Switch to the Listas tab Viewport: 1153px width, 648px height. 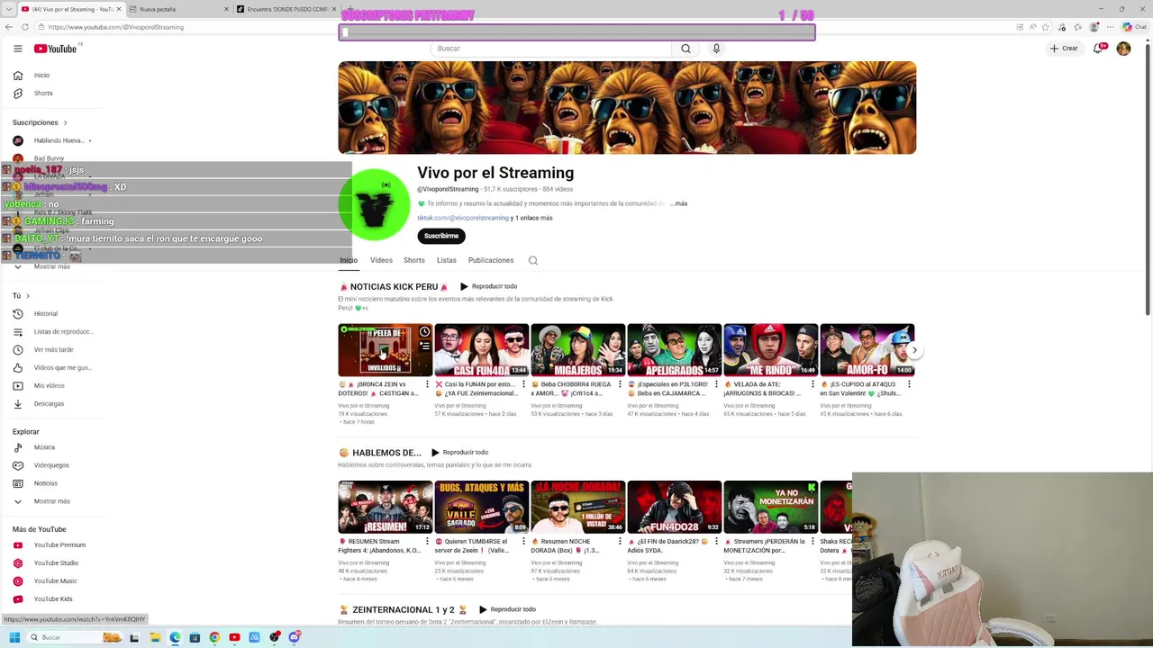tap(447, 261)
